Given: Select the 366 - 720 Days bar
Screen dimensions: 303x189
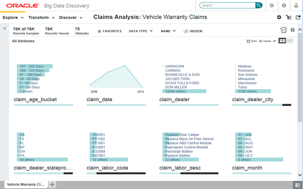Looking at the screenshot, I should coord(33,70).
